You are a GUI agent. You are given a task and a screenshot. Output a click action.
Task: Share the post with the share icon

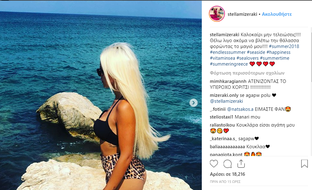pos(241,164)
